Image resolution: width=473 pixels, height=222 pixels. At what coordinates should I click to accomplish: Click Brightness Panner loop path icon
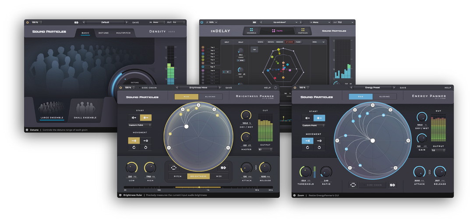(x=174, y=168)
